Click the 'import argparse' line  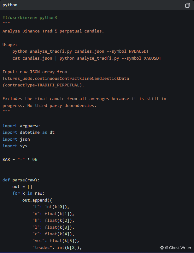click(21, 126)
